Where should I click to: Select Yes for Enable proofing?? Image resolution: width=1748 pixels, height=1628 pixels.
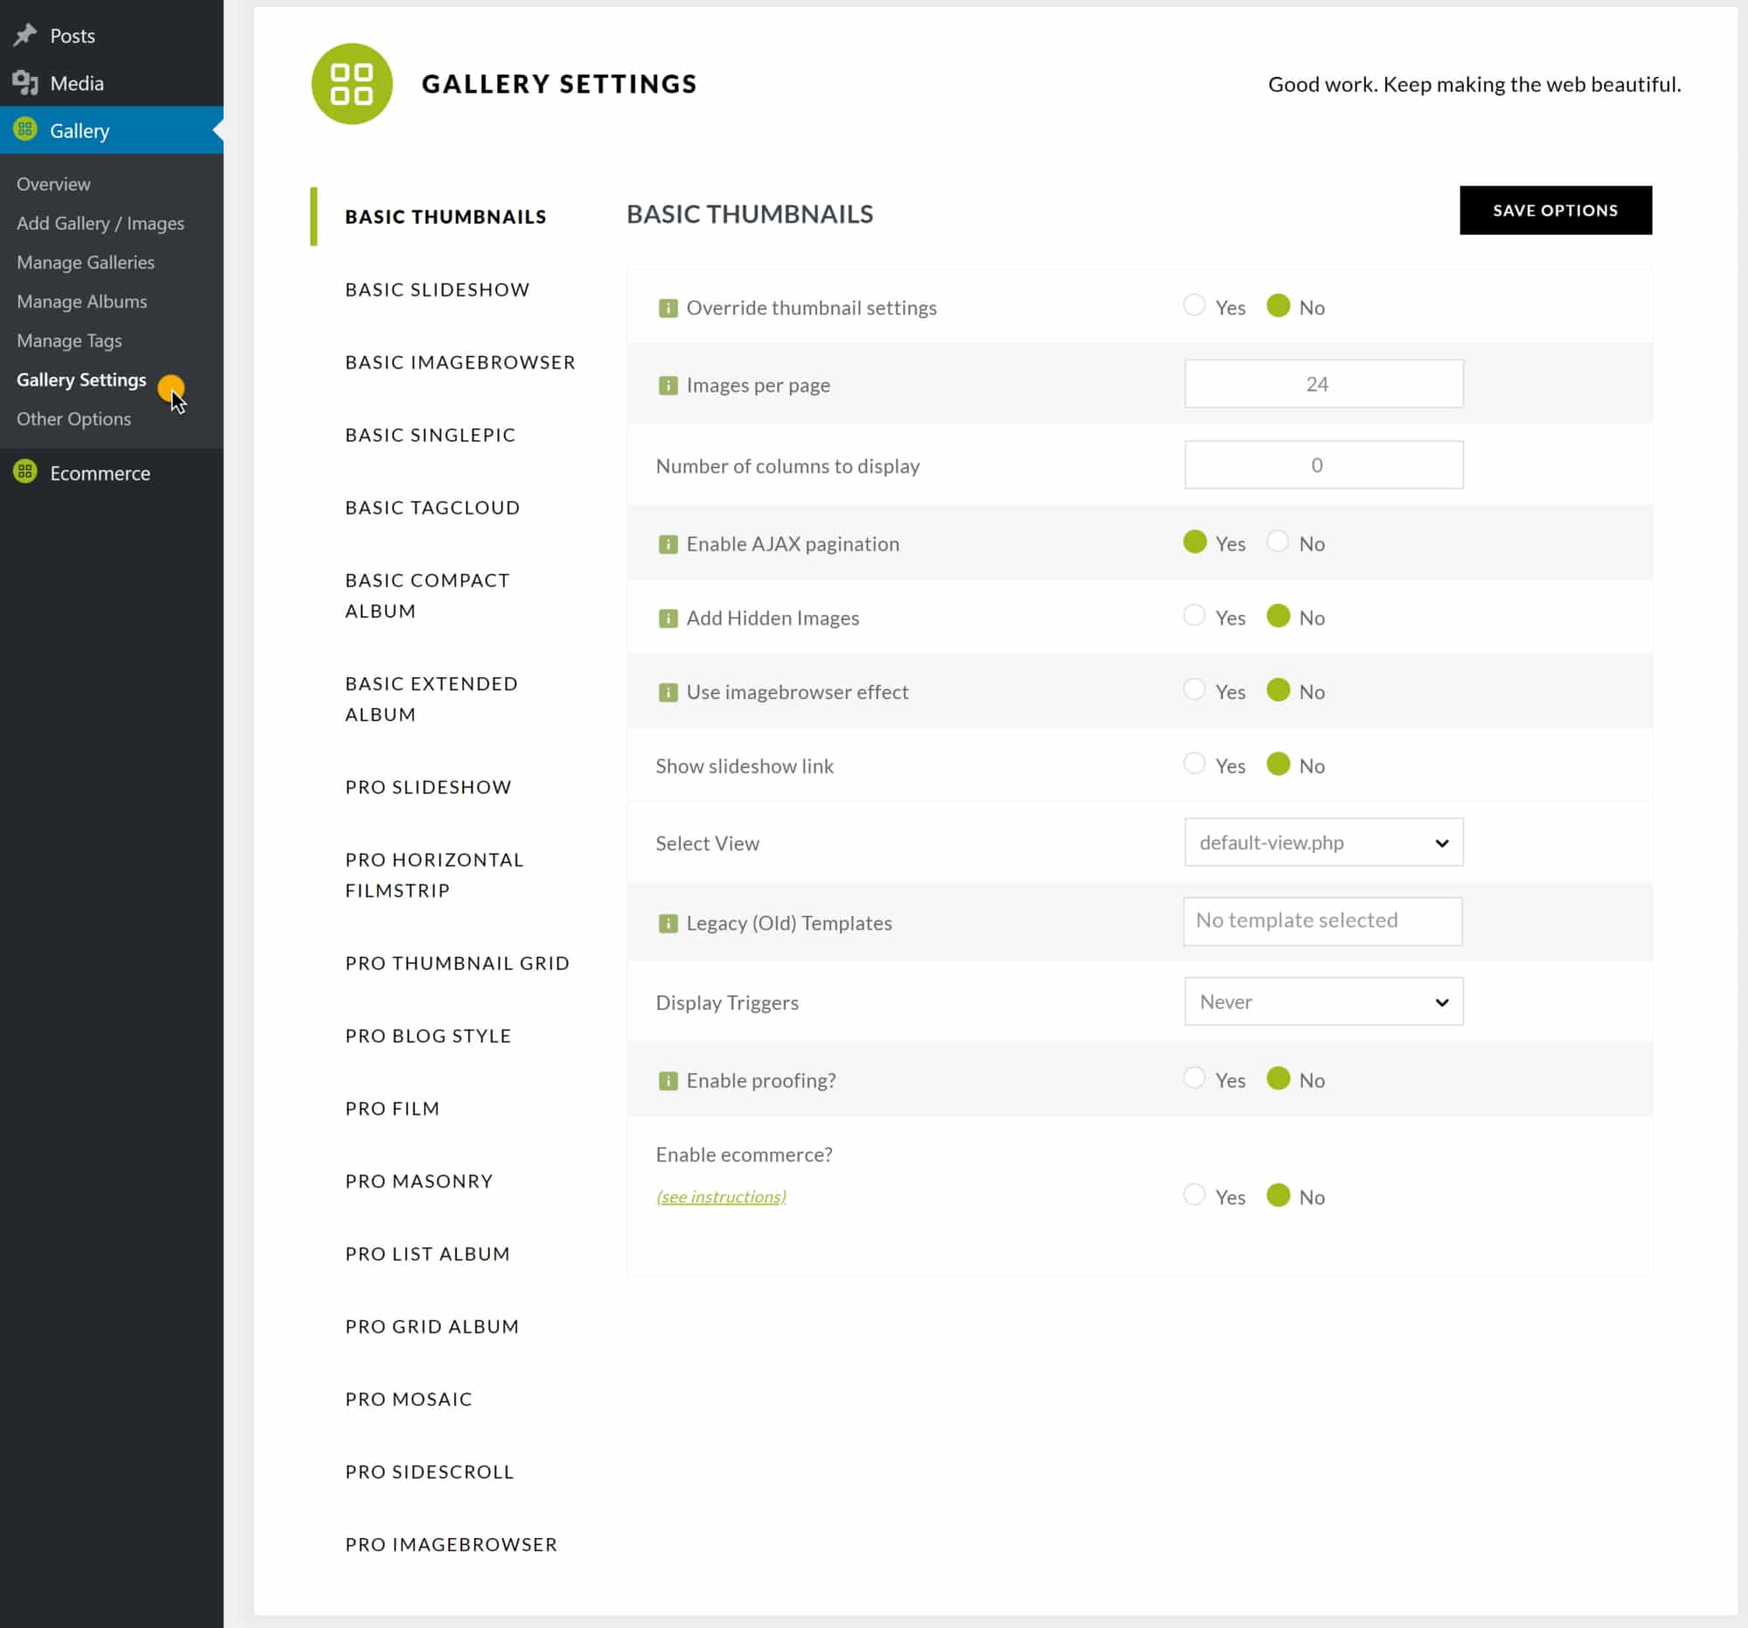pyautogui.click(x=1193, y=1077)
